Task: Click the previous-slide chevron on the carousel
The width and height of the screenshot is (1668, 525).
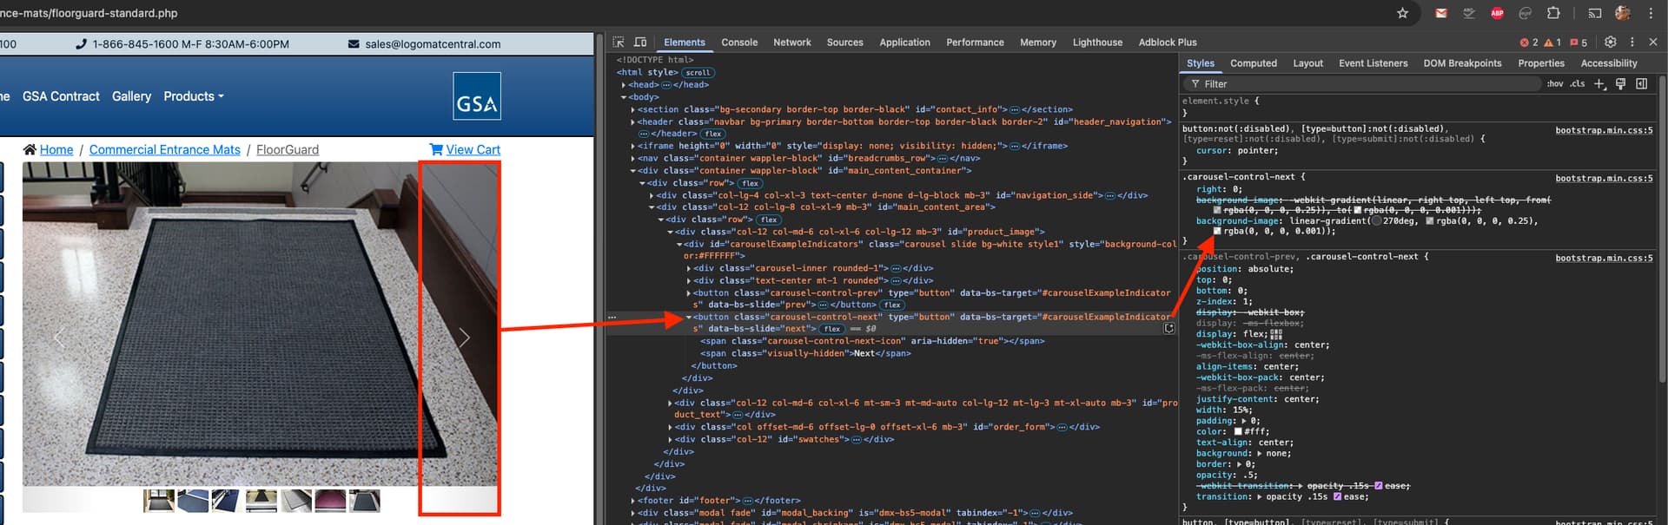Action: 59,338
